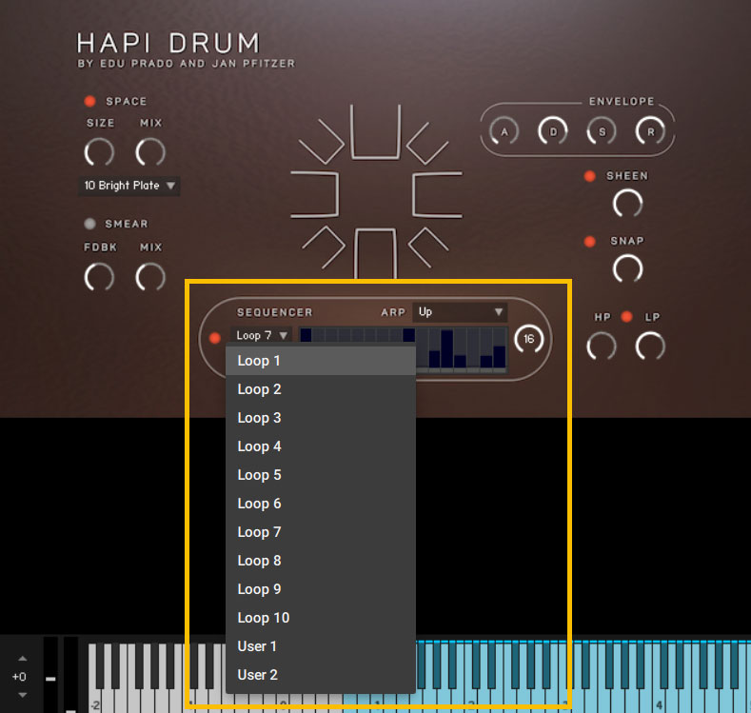This screenshot has height=713, width=751.
Task: Click the HP filter knob
Action: (602, 347)
